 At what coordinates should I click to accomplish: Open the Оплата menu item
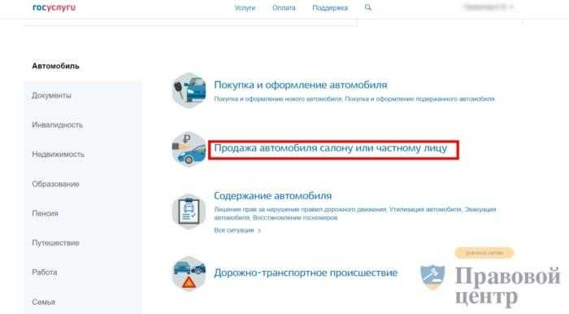click(284, 7)
